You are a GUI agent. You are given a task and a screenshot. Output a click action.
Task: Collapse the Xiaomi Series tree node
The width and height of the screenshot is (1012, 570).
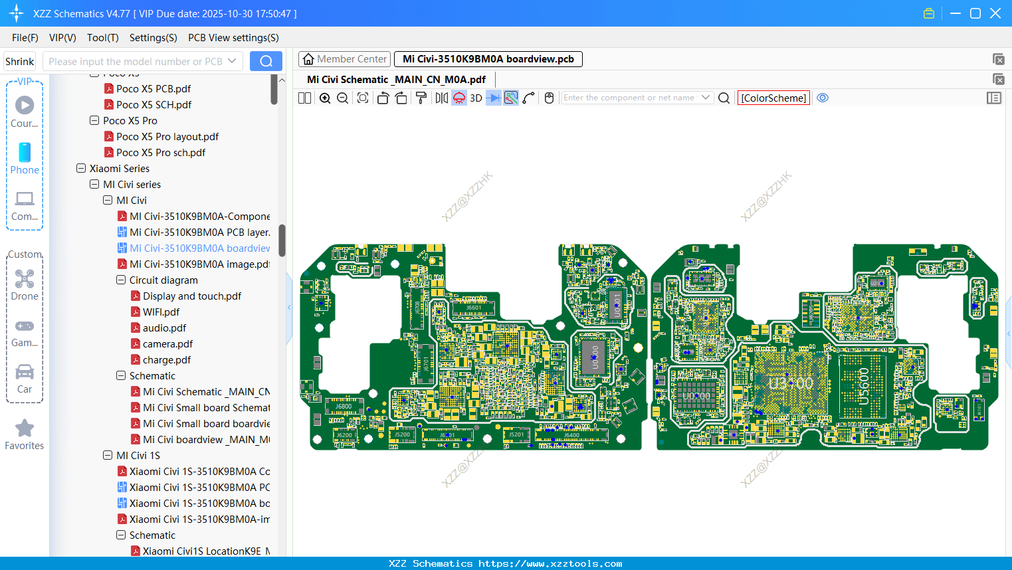81,168
